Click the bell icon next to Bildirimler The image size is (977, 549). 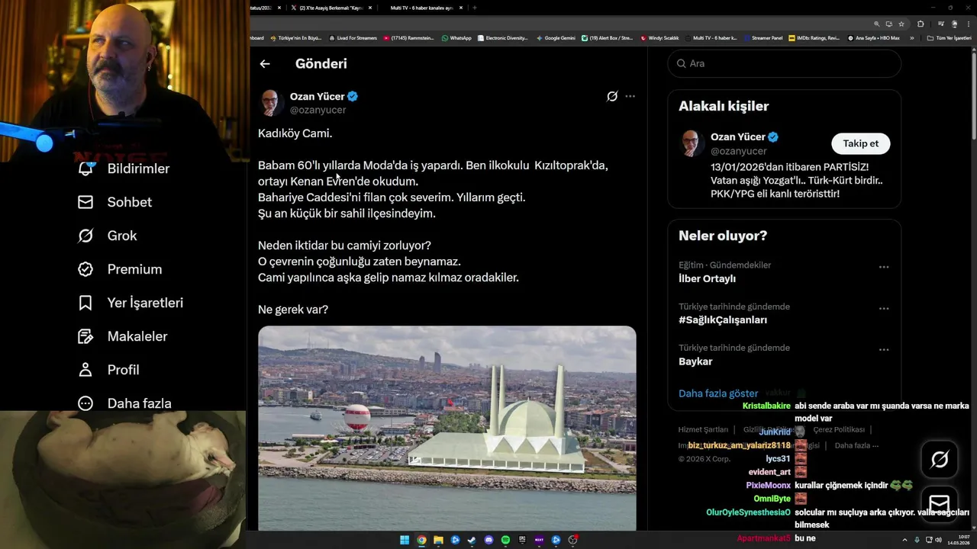tap(85, 169)
